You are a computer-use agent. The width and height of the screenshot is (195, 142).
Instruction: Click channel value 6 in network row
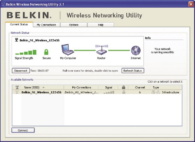click(140, 92)
